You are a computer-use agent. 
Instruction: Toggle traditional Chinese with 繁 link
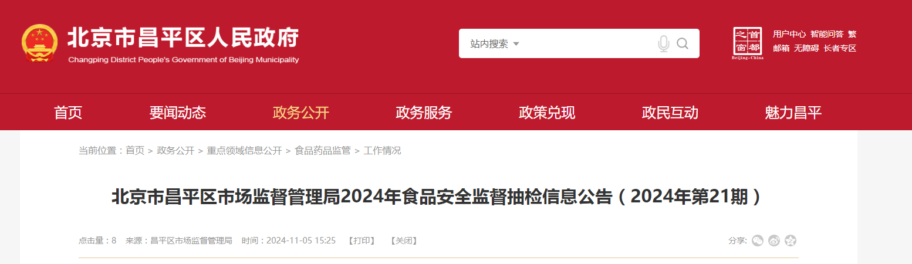[x=852, y=34]
